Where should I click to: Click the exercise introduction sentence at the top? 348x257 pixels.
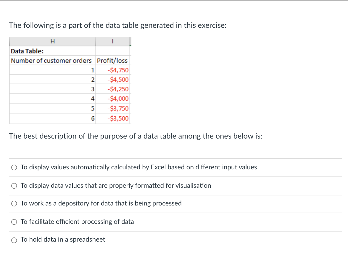point(117,25)
